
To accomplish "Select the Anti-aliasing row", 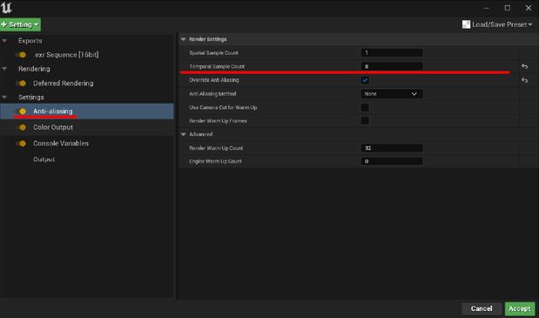I will coord(87,112).
